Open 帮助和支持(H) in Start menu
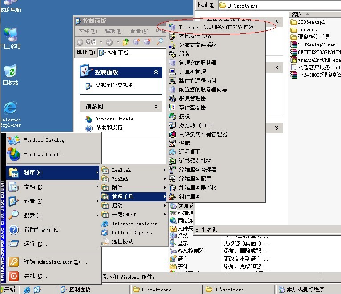Viewport: 341px width, 294px height. click(53, 229)
